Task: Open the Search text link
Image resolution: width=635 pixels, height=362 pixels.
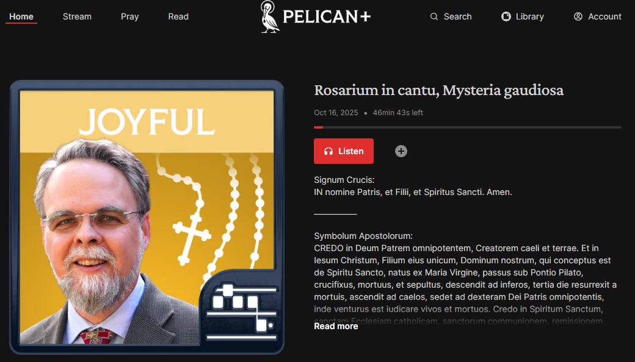Action: (457, 16)
